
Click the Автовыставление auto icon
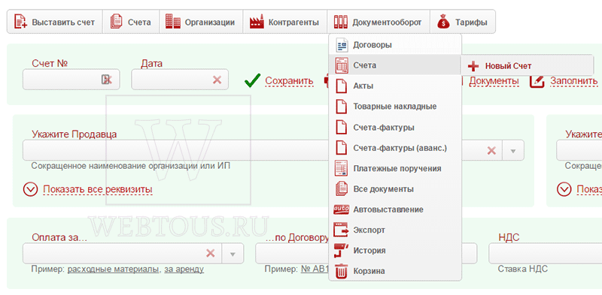point(342,209)
